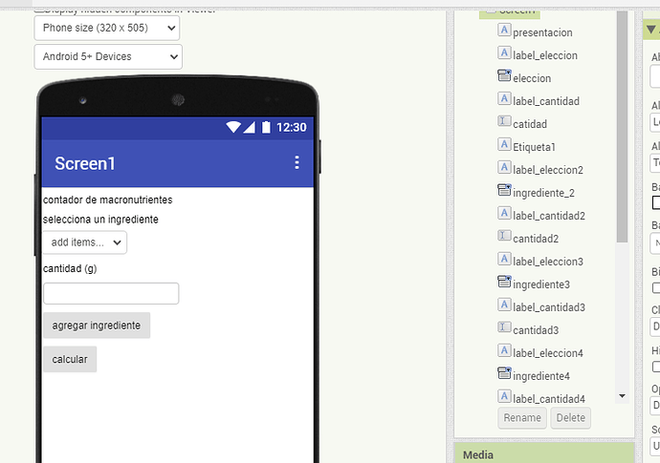Click the Rename button
This screenshot has height=463, width=660.
pos(522,418)
